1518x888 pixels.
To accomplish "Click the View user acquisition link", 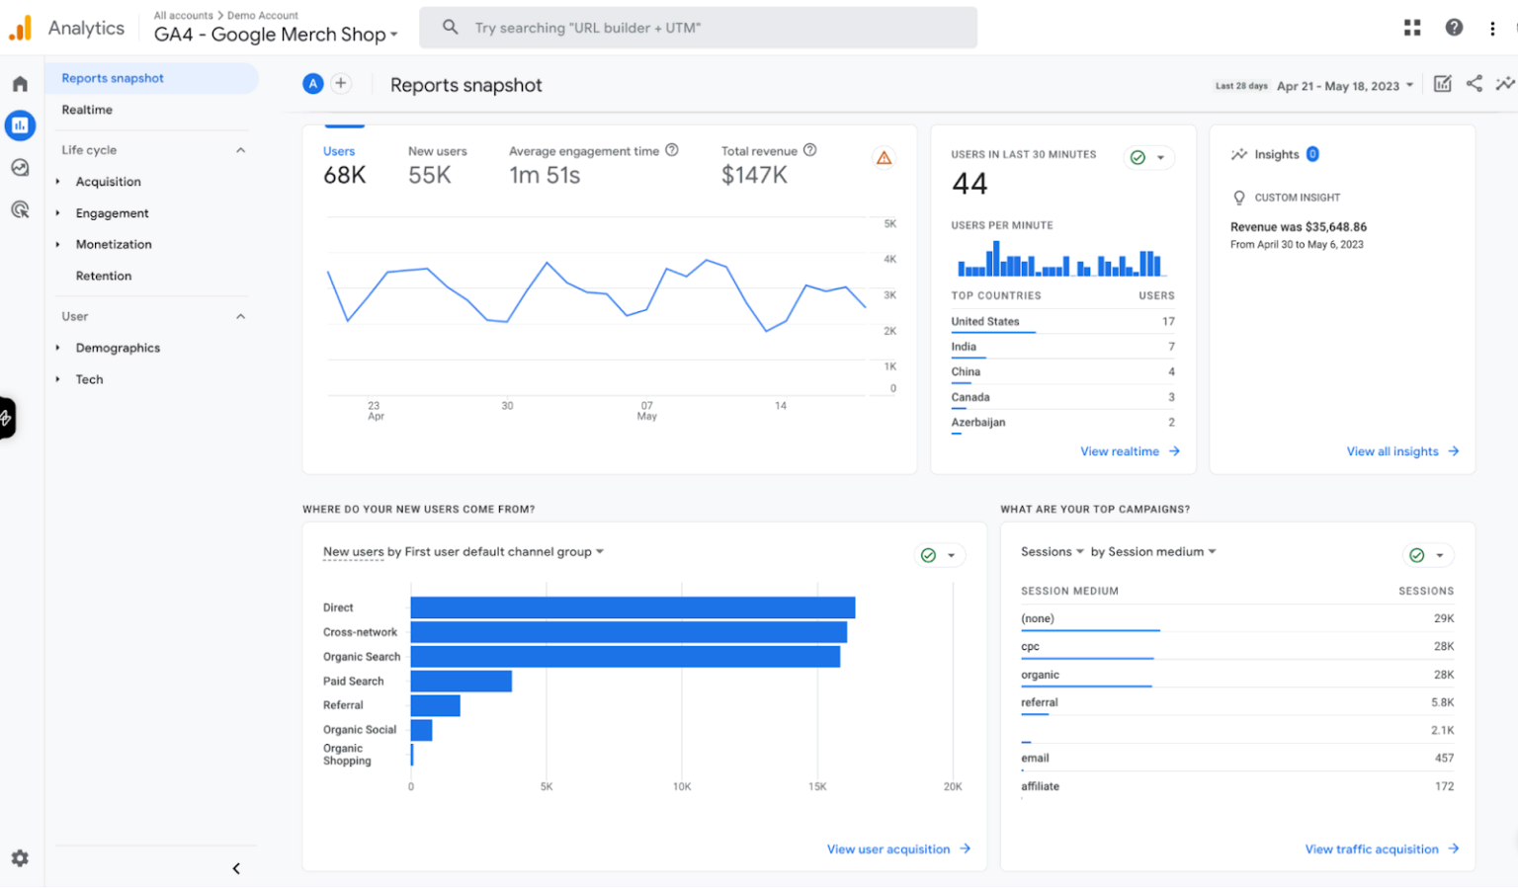I will point(897,848).
